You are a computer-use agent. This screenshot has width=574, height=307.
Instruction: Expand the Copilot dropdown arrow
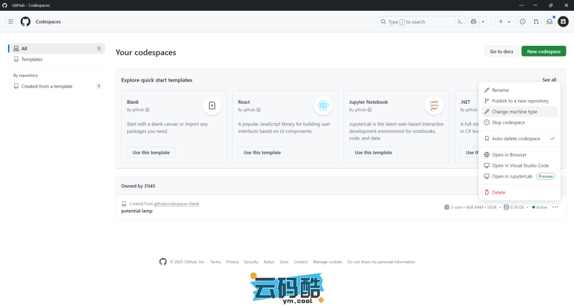pos(483,22)
